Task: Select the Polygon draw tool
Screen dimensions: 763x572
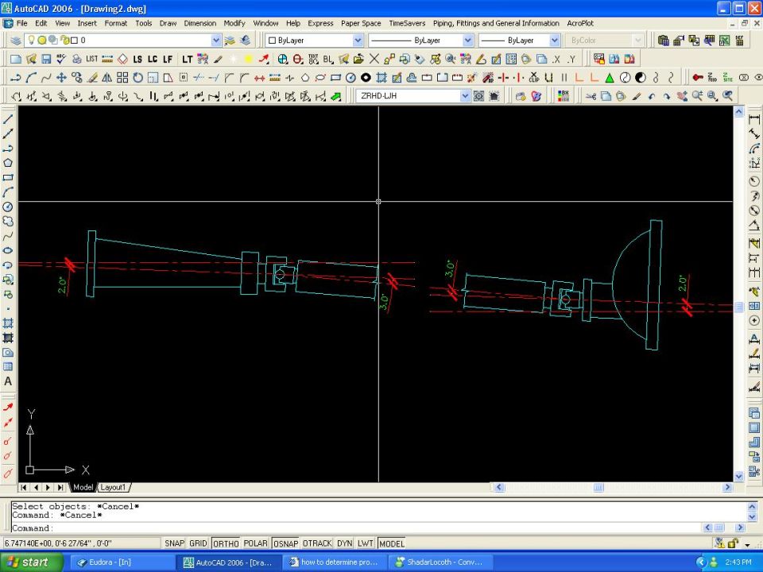Action: pos(8,162)
